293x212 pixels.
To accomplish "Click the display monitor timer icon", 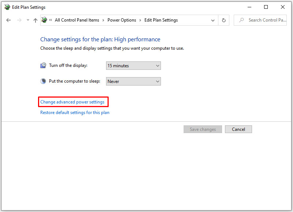I will (43, 65).
